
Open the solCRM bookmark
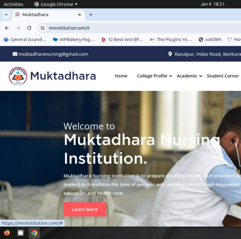[x=210, y=40]
